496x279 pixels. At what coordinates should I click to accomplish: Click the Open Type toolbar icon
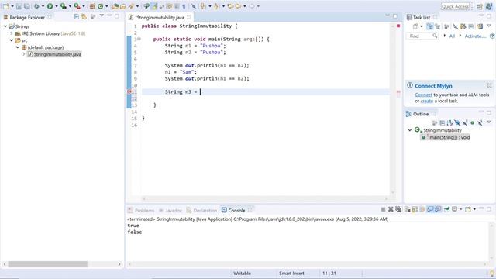115,6
